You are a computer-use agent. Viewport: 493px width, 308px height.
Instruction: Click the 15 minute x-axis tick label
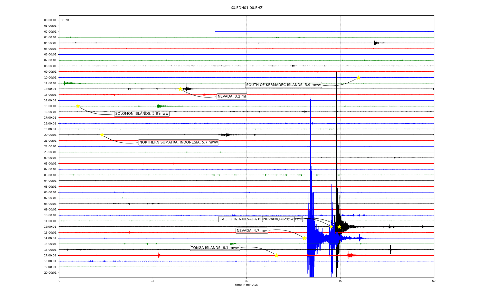click(x=153, y=281)
